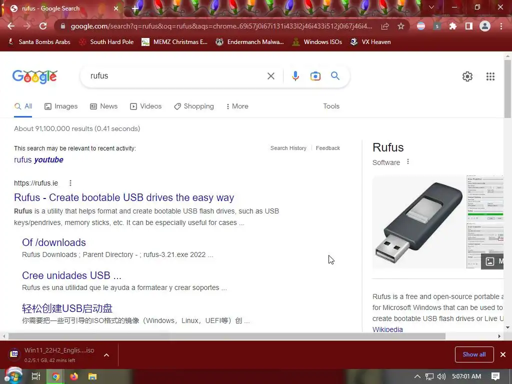Expand the More search filters menu
The image size is (512, 384).
tap(237, 106)
